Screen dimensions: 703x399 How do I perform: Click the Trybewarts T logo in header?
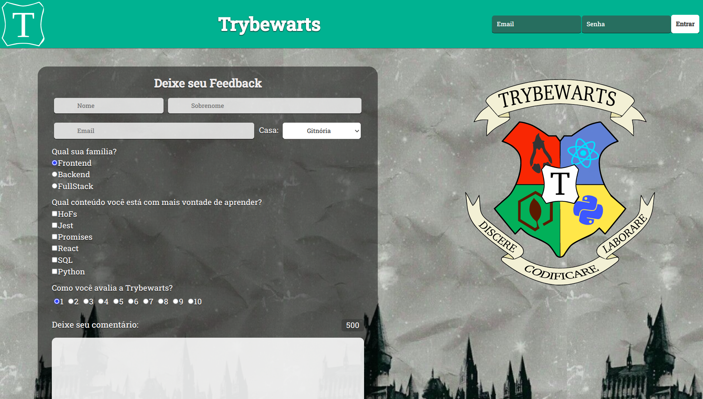click(x=23, y=24)
